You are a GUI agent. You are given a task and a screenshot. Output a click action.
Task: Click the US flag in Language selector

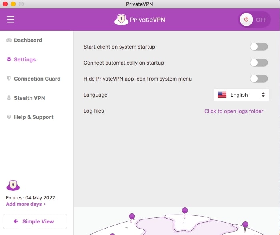(x=222, y=95)
